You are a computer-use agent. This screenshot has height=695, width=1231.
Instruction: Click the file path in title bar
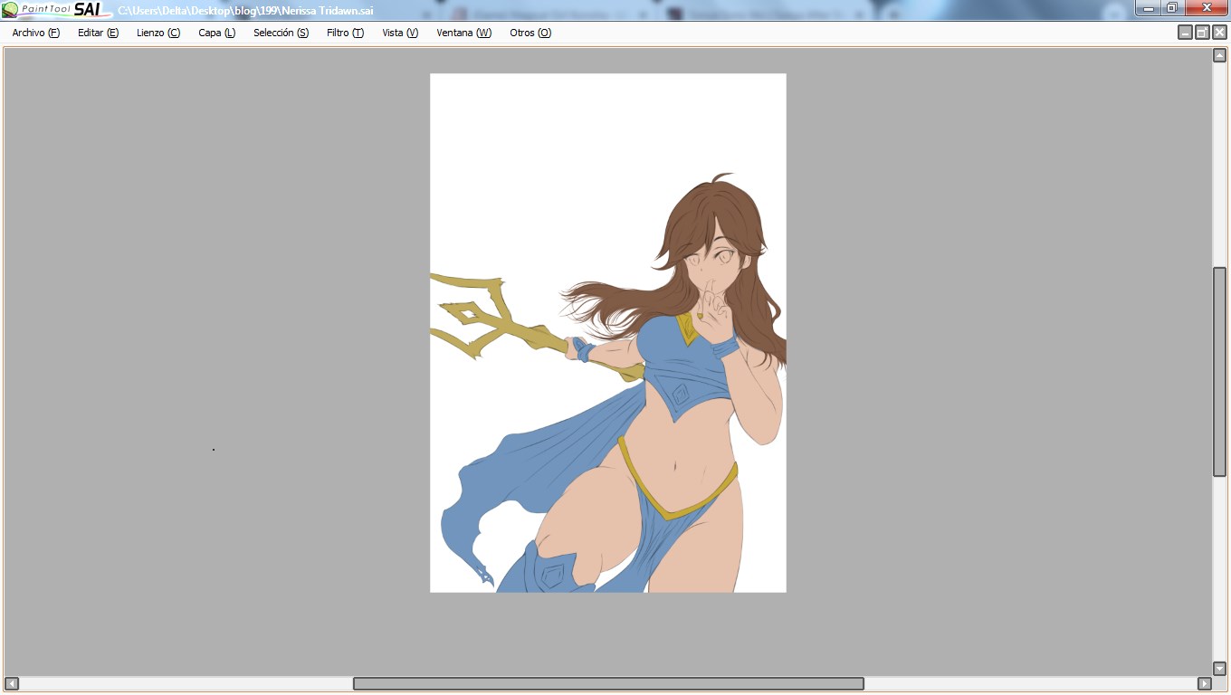[x=245, y=11]
